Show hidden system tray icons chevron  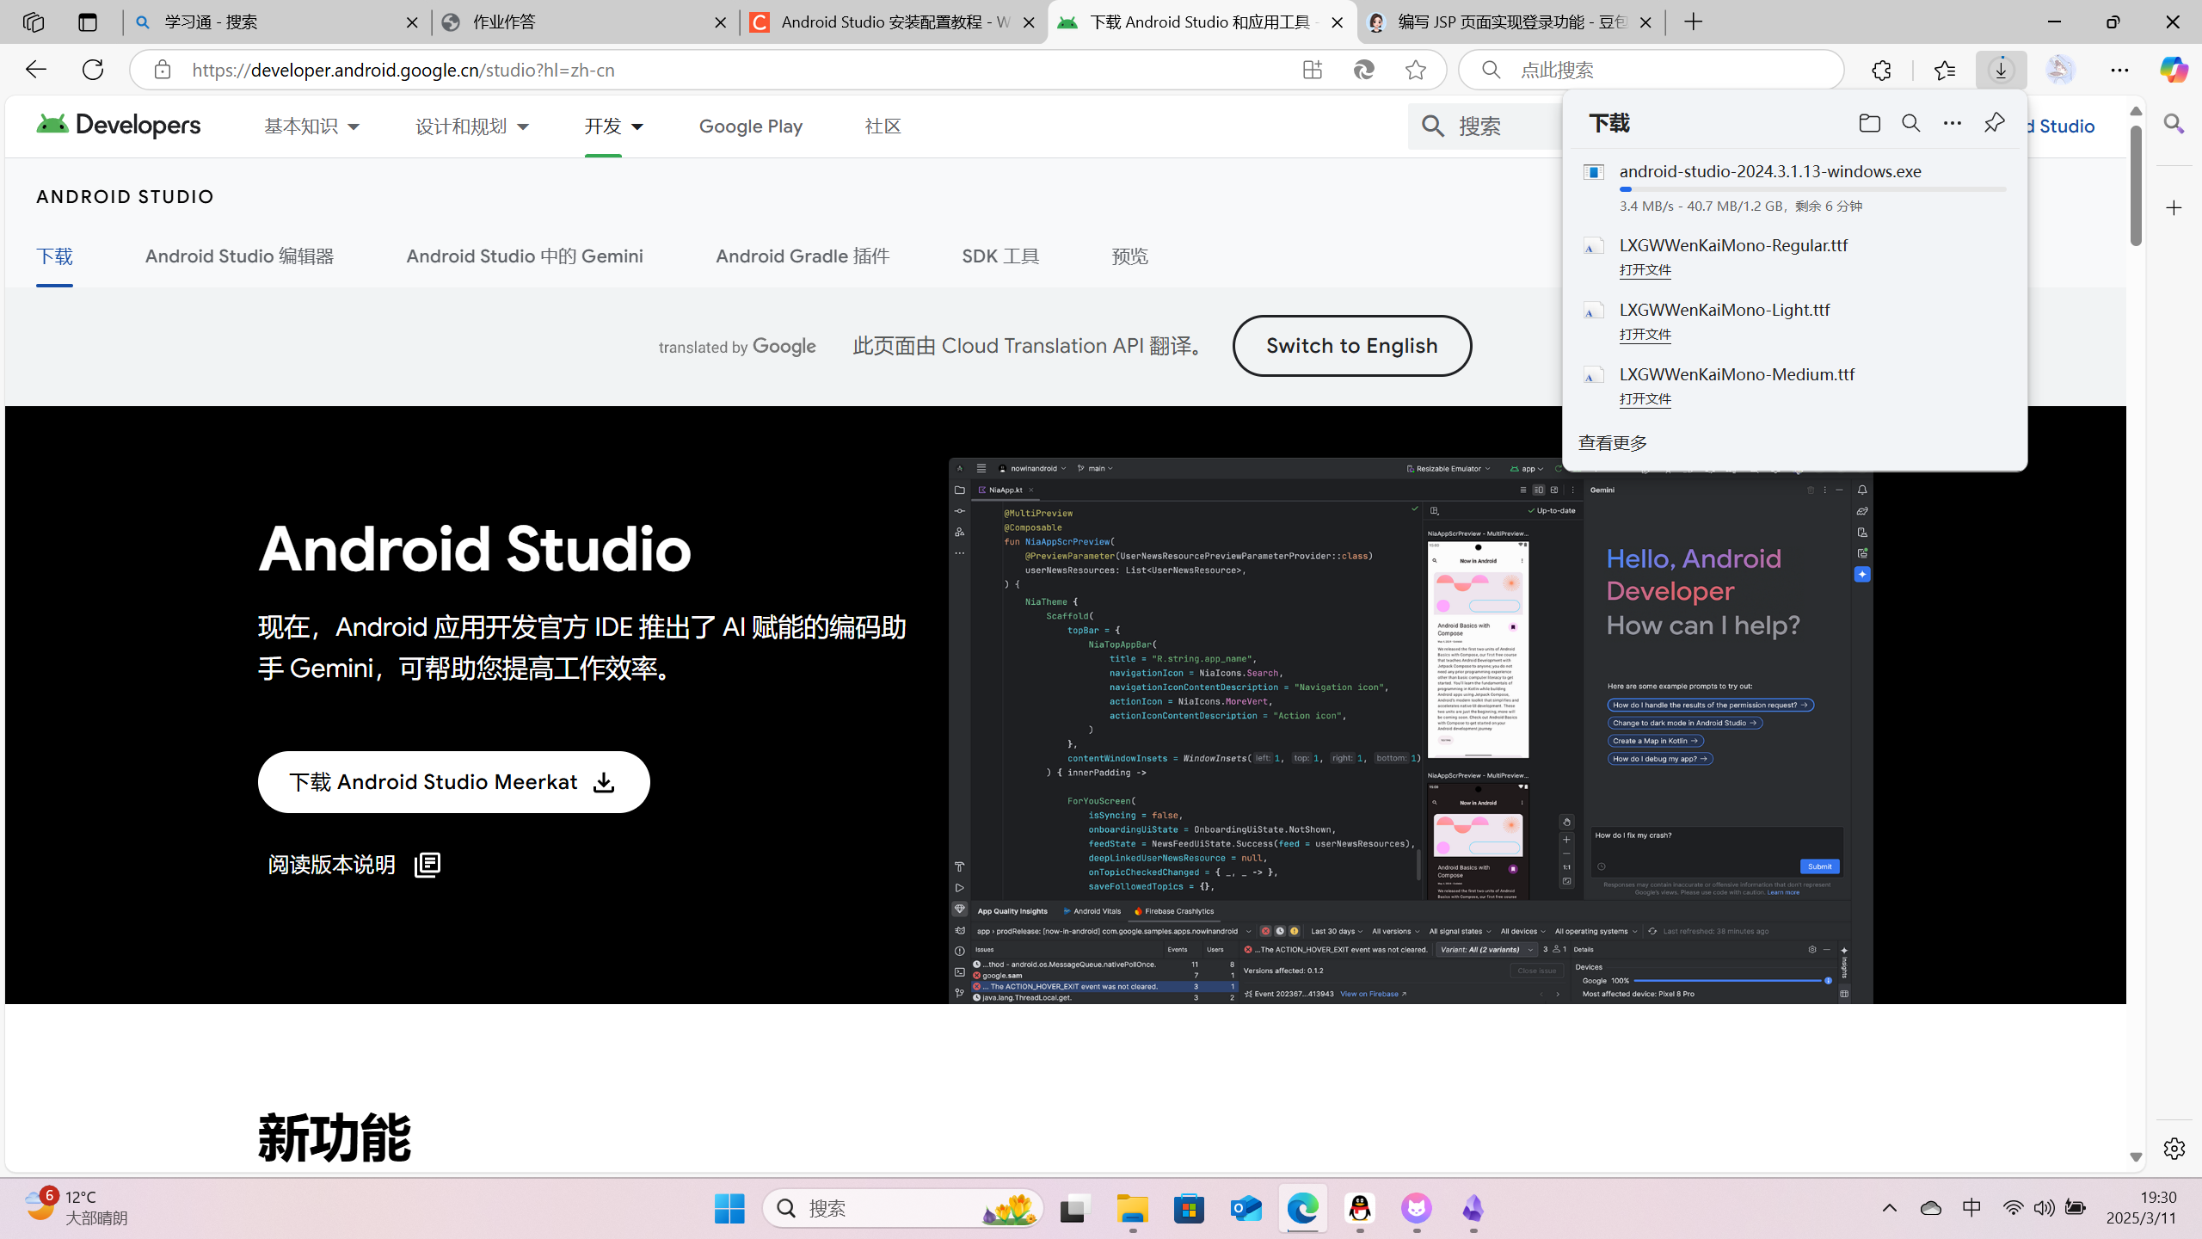[x=1890, y=1208]
